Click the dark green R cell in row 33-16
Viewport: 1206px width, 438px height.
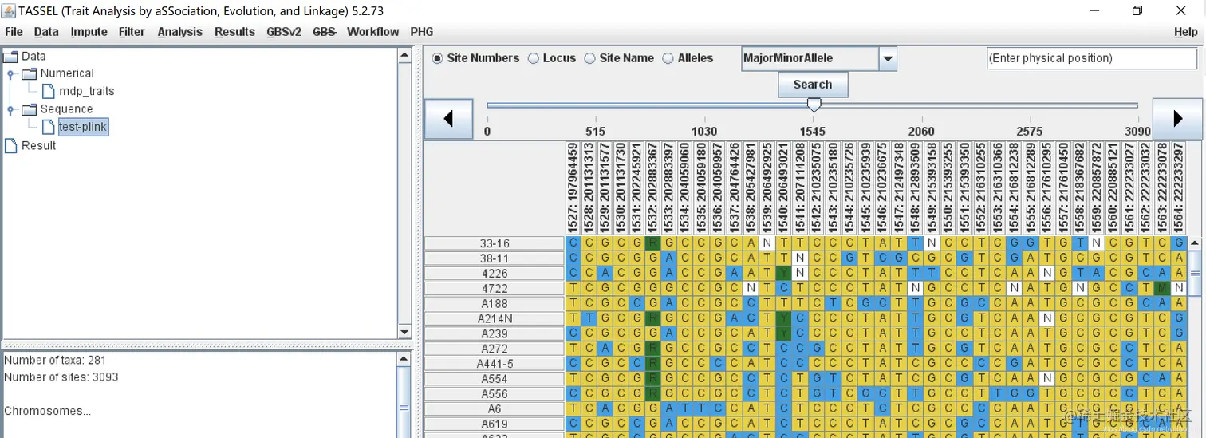point(653,243)
